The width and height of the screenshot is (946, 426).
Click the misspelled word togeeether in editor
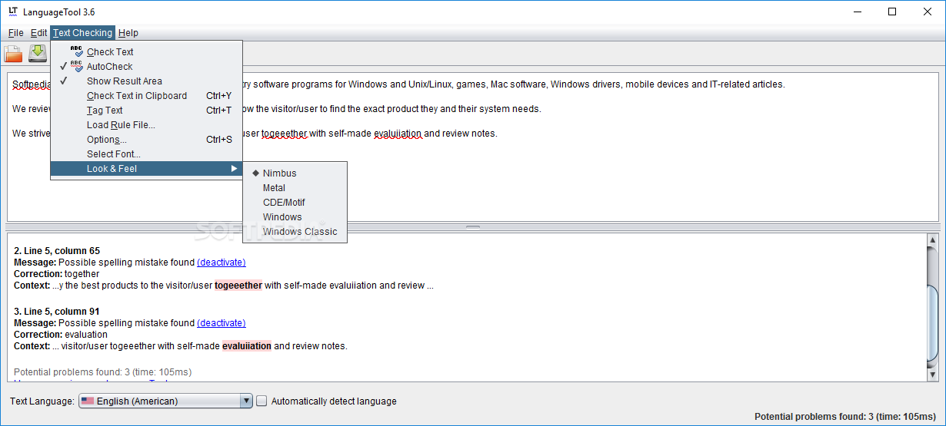tap(285, 134)
